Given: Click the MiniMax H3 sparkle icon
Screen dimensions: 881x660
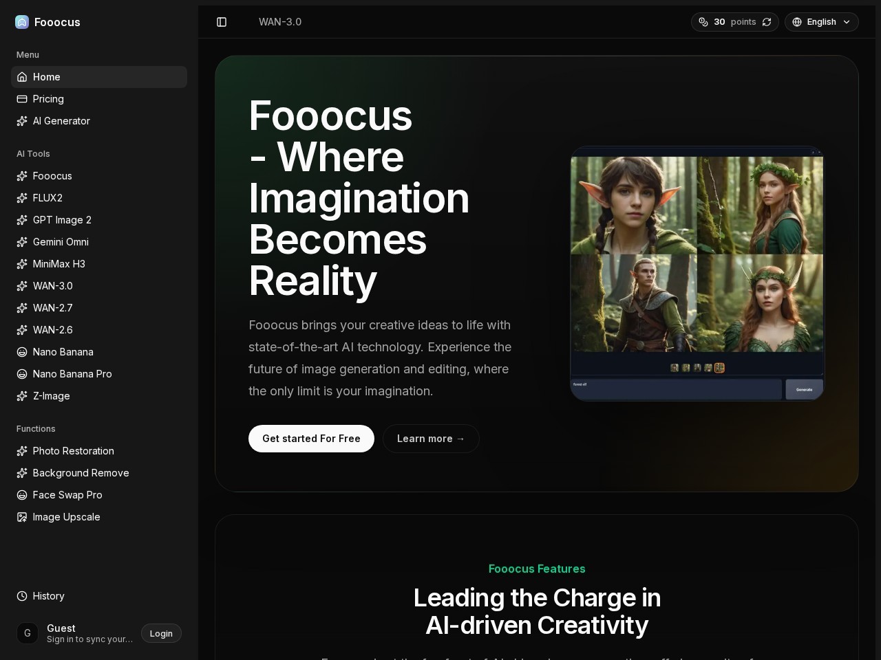Looking at the screenshot, I should coord(22,264).
